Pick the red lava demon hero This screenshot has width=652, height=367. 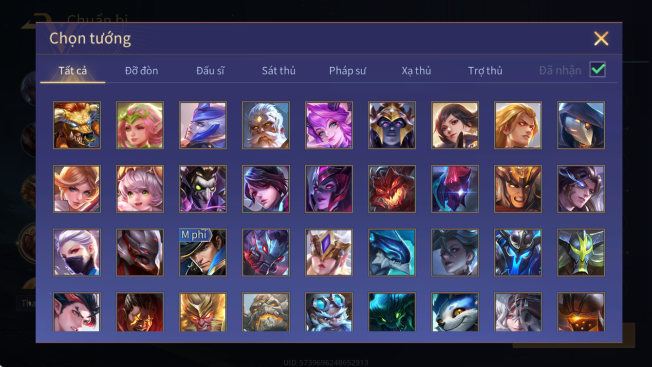click(x=392, y=189)
